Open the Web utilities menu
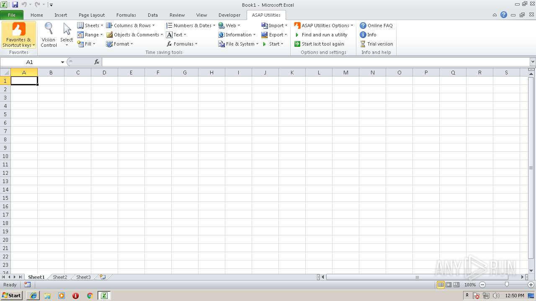The image size is (536, 301). coord(229,26)
